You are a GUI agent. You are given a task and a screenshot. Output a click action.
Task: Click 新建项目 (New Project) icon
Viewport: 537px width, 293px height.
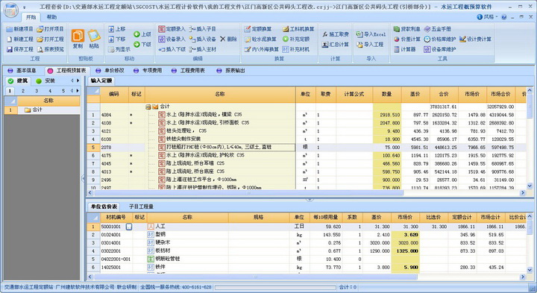(10, 29)
